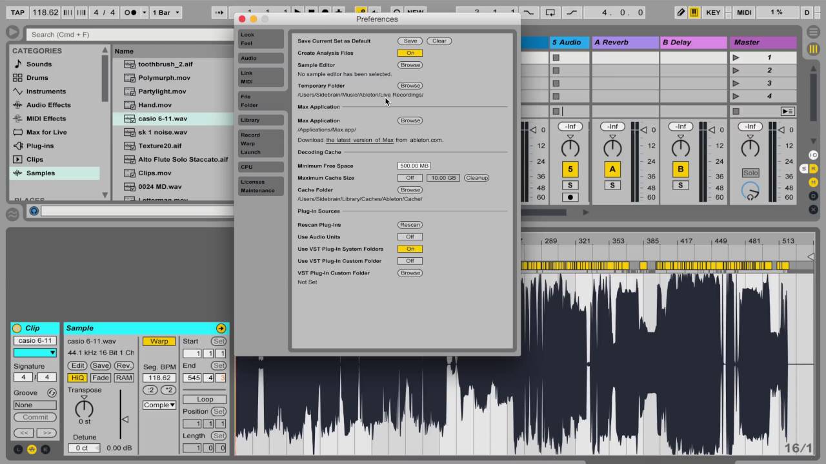Open the Complex warp mode dropdown
Image resolution: width=826 pixels, height=464 pixels.
159,405
